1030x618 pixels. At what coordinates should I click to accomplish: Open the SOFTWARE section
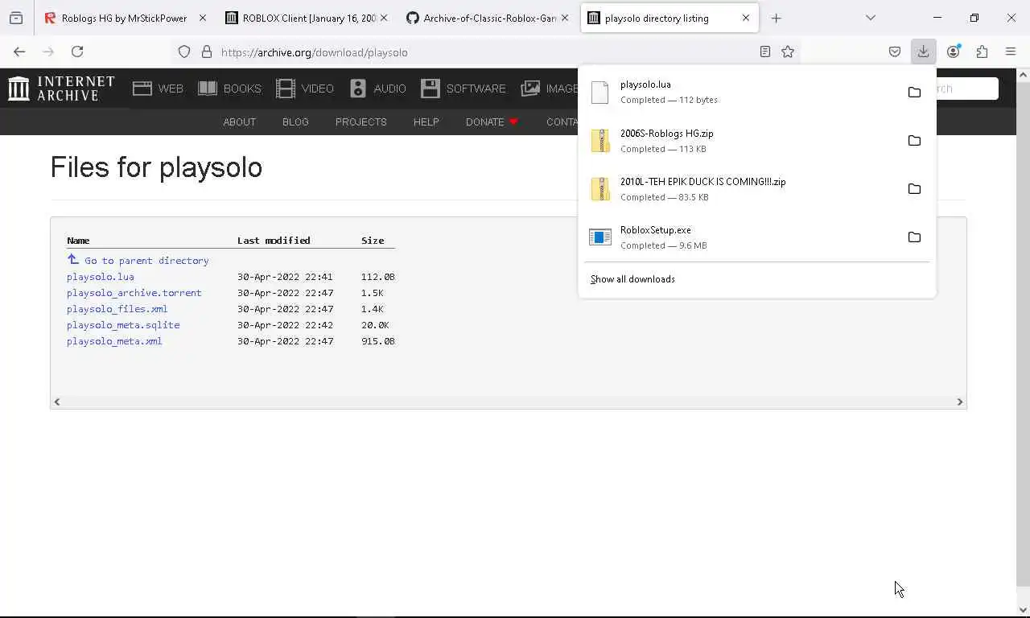[463, 89]
